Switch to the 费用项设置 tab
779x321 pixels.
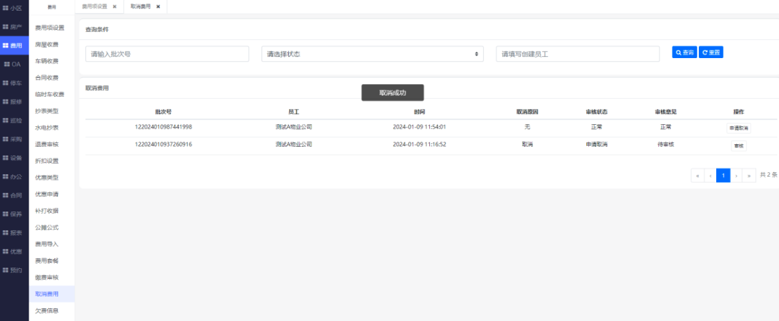pyautogui.click(x=95, y=7)
